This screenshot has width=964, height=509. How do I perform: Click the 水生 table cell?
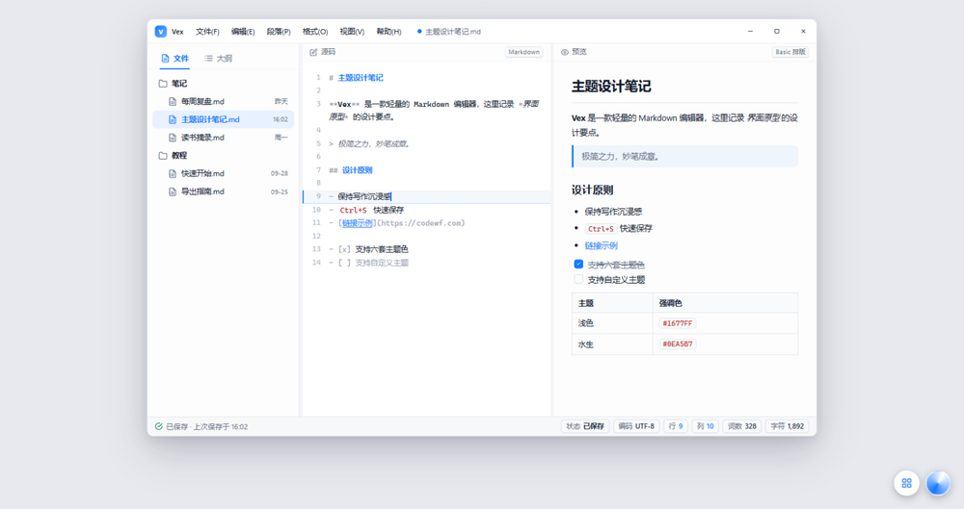coord(612,344)
